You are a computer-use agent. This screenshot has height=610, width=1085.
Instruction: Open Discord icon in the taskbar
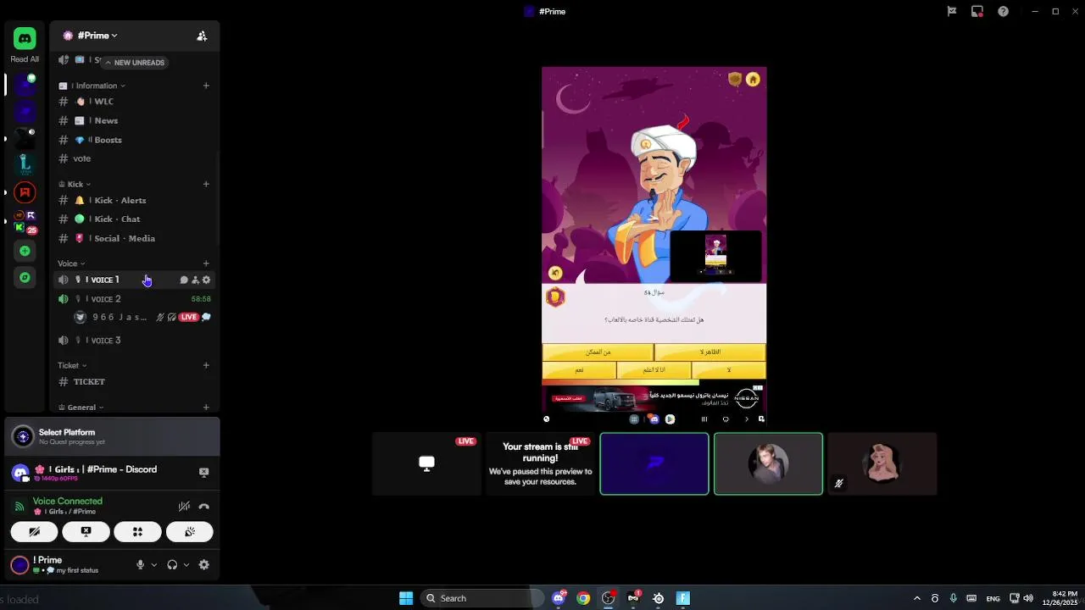click(559, 598)
